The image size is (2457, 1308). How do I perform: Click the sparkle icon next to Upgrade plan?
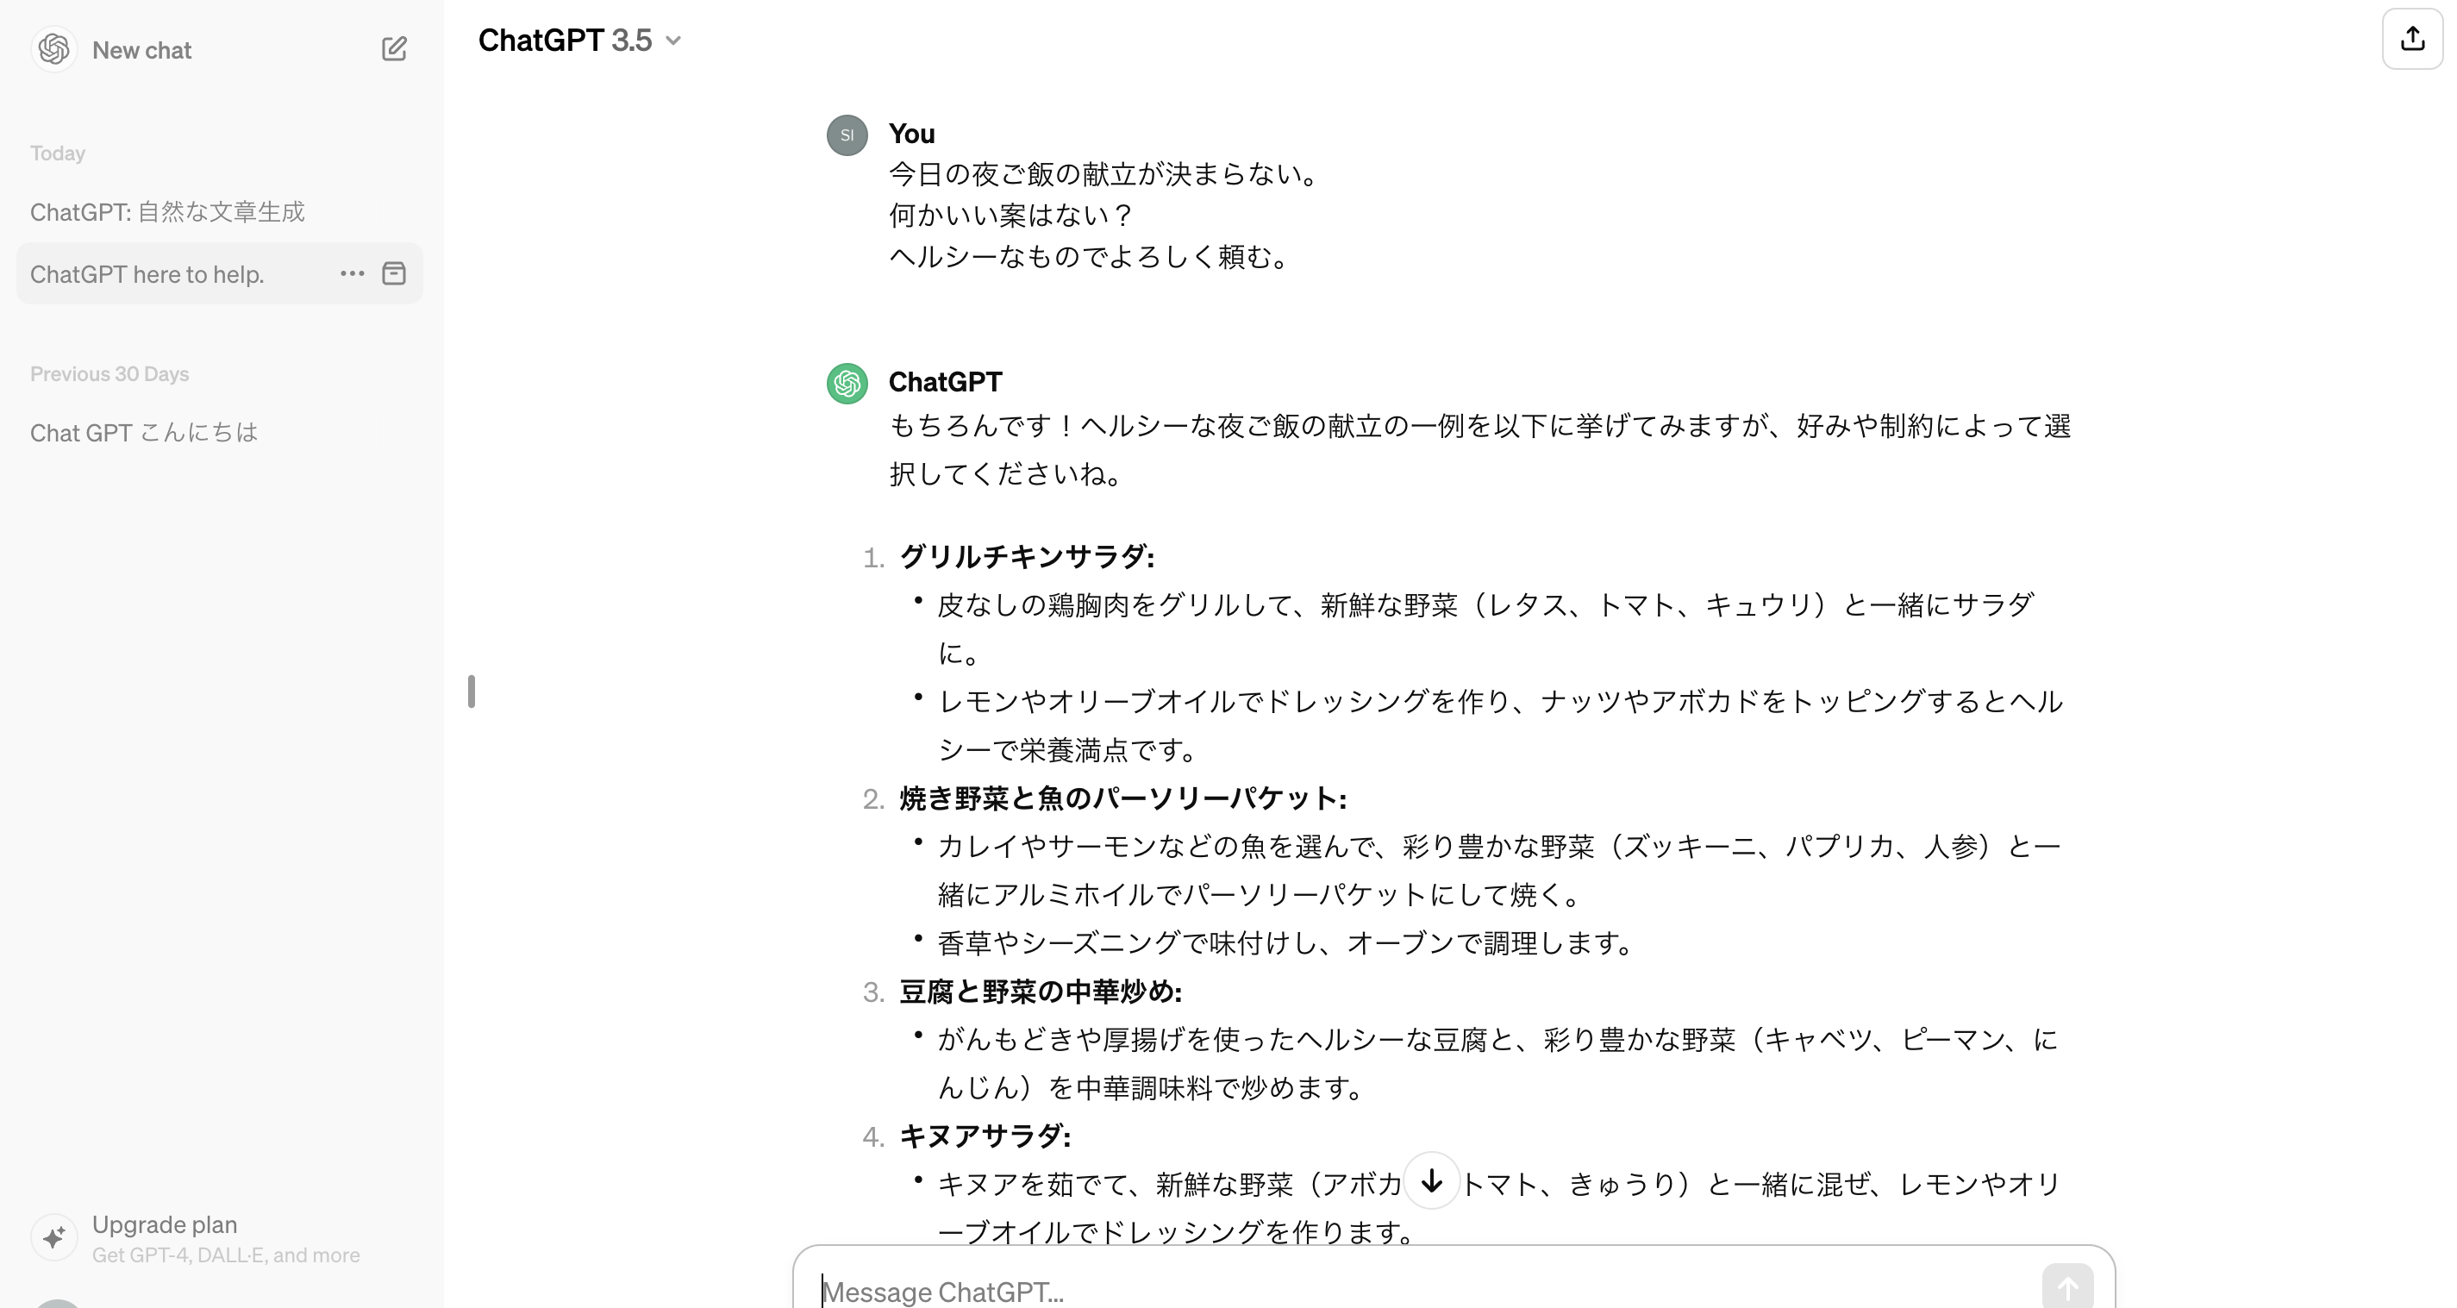[54, 1236]
